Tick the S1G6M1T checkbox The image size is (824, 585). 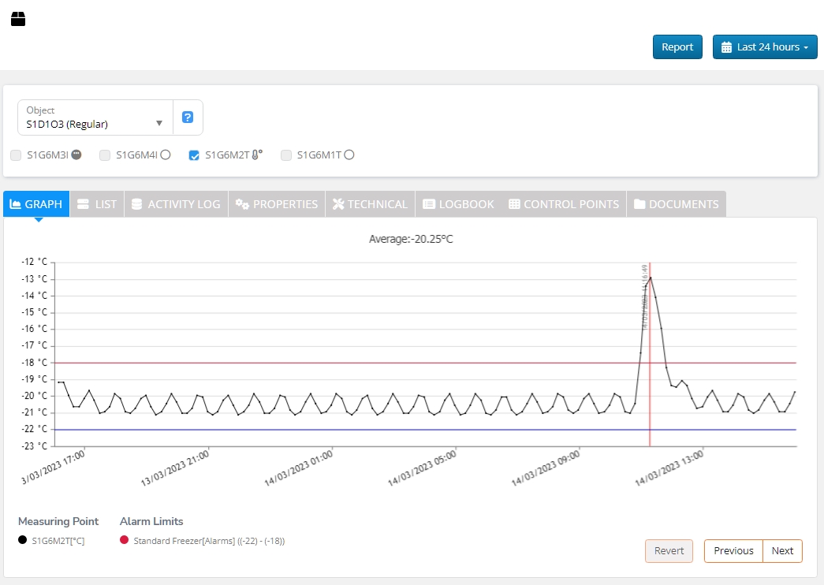click(x=286, y=155)
